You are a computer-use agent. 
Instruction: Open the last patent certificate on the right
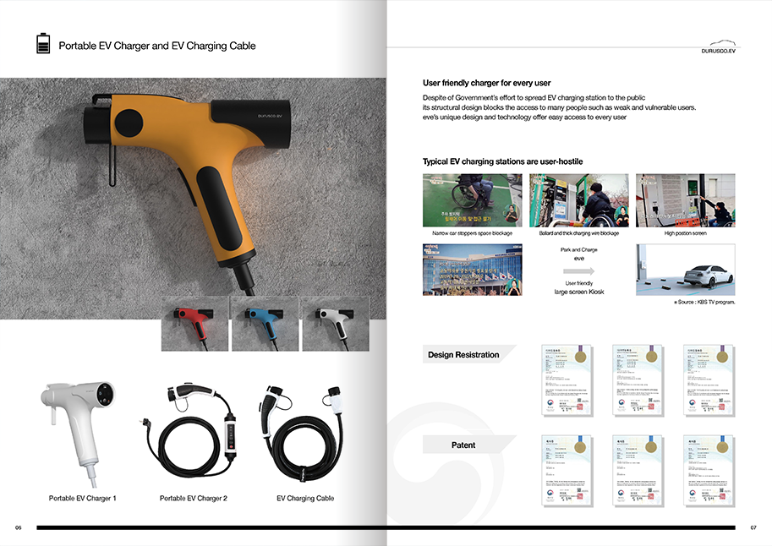coord(707,469)
